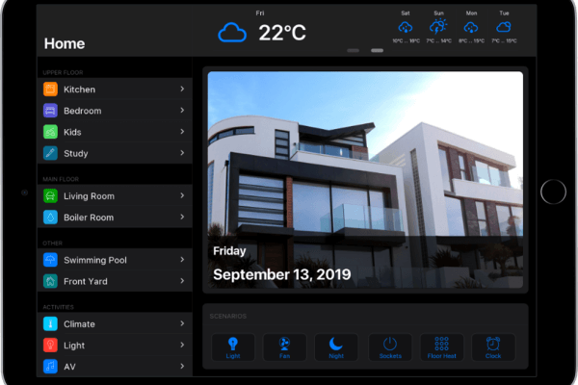The image size is (578, 385).
Task: Tap the purple Bedroom icon
Action: pos(50,111)
